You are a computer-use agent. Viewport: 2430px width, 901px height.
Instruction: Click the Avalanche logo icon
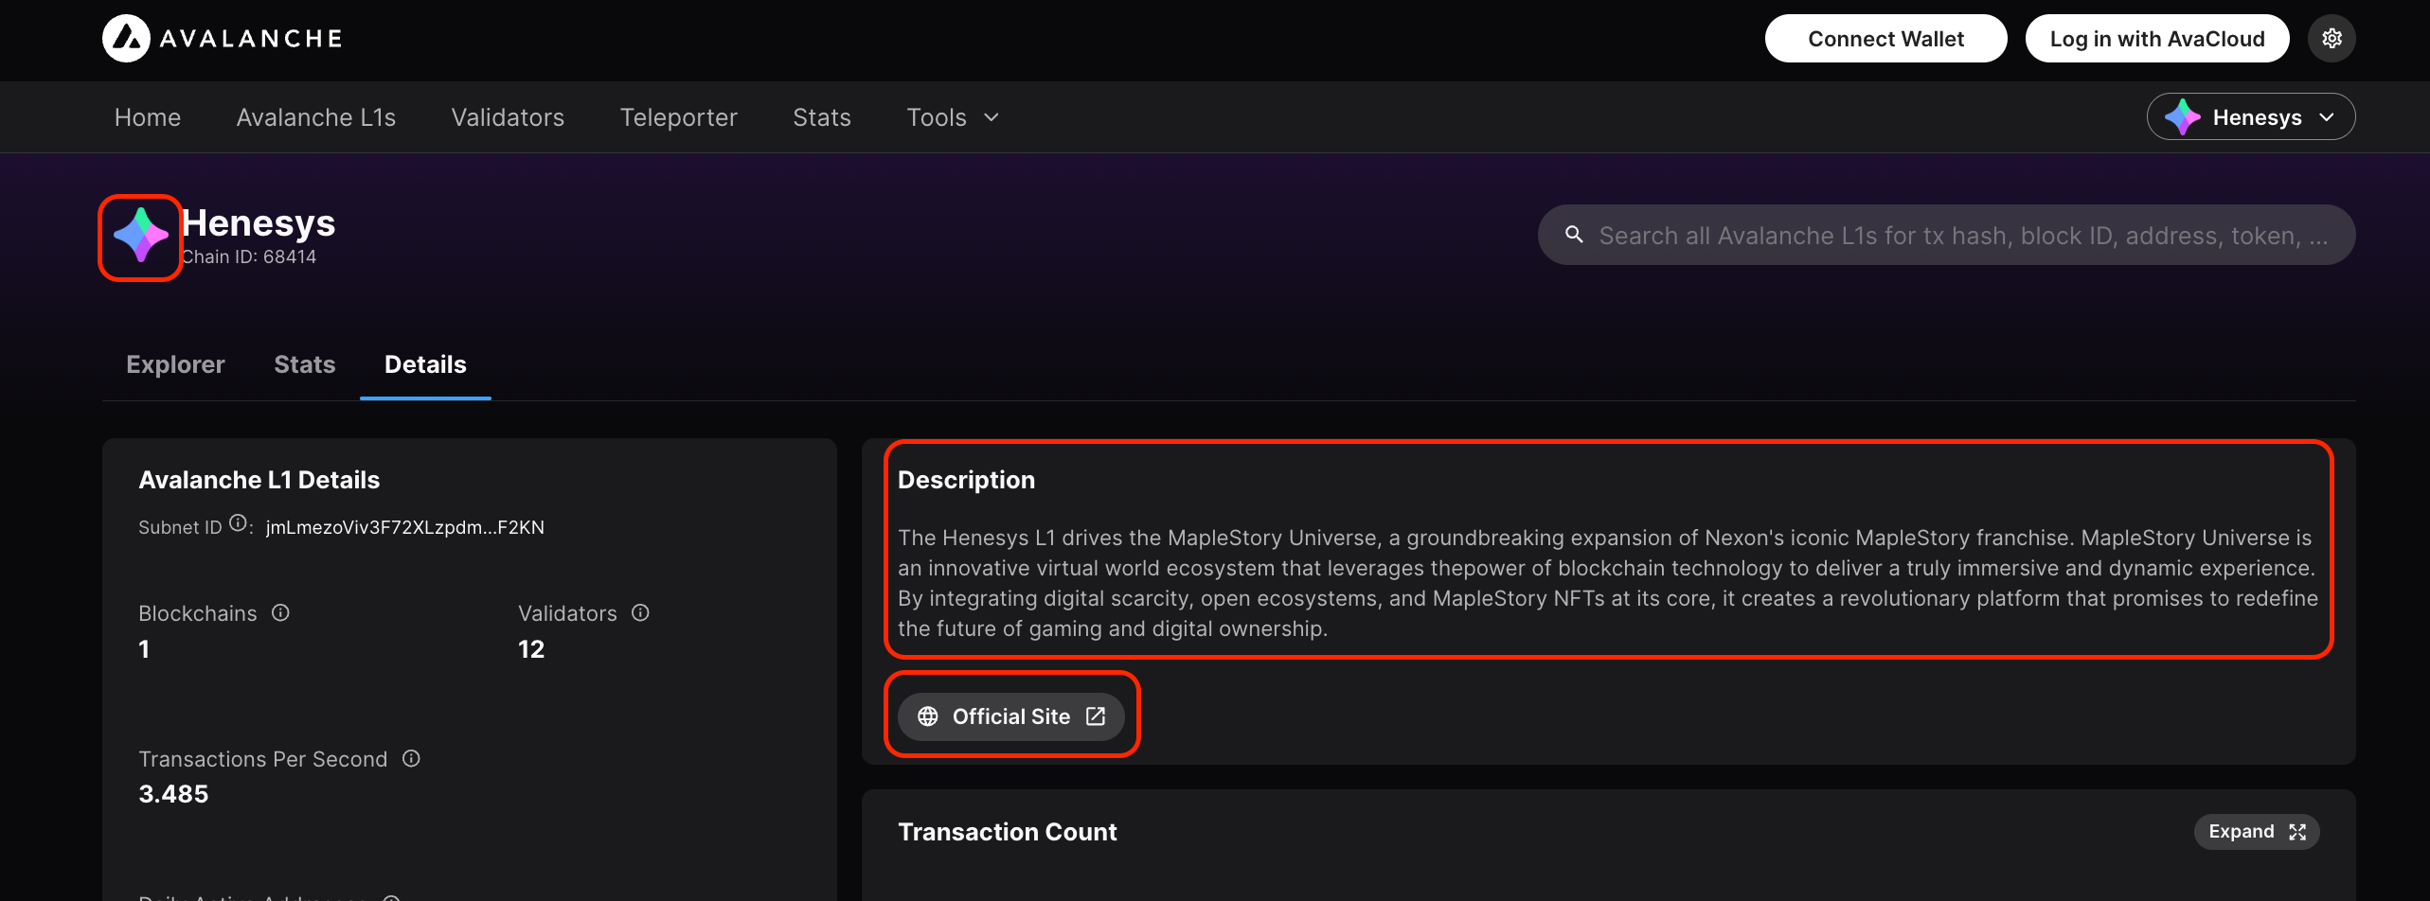point(126,39)
